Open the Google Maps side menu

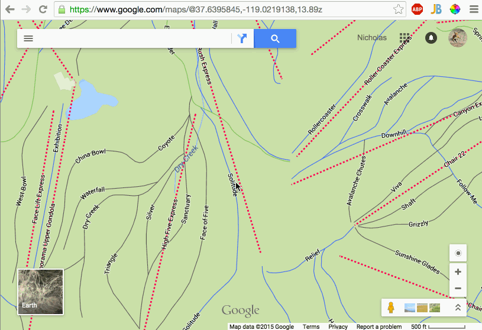28,38
